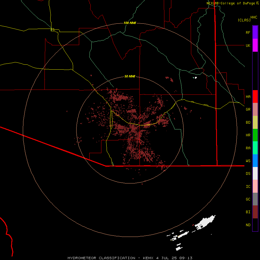Click the 'NEXLAB-College of DuPage' credit text
This screenshot has width=260, height=260.
pos(231,3)
